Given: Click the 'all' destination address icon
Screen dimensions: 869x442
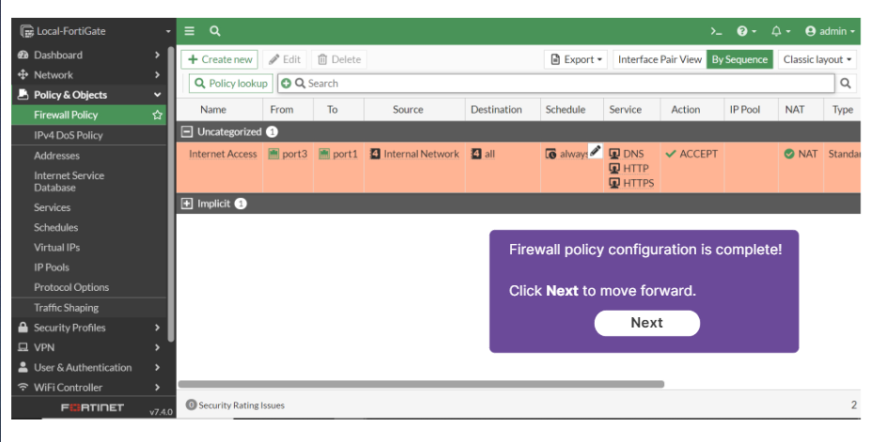Looking at the screenshot, I should 476,154.
